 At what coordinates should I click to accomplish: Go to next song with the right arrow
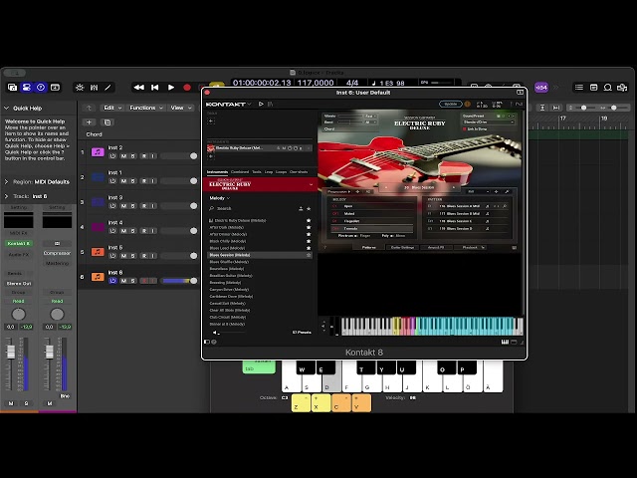[454, 187]
